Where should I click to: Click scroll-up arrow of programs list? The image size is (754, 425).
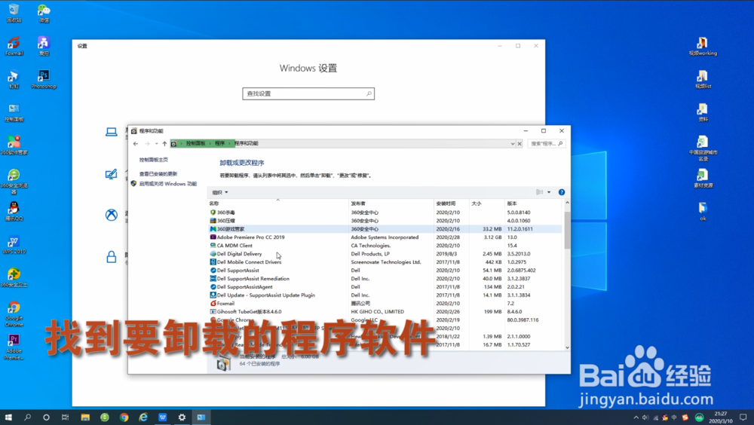coord(567,203)
